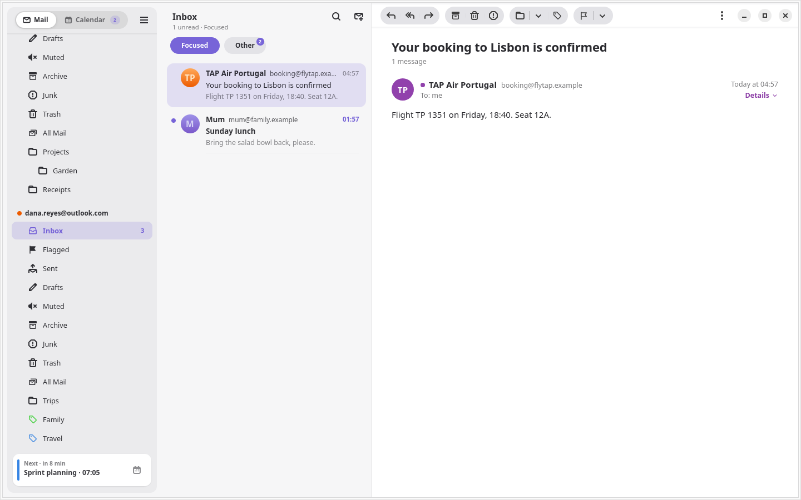Click the TP avatar in message list

[x=190, y=78]
